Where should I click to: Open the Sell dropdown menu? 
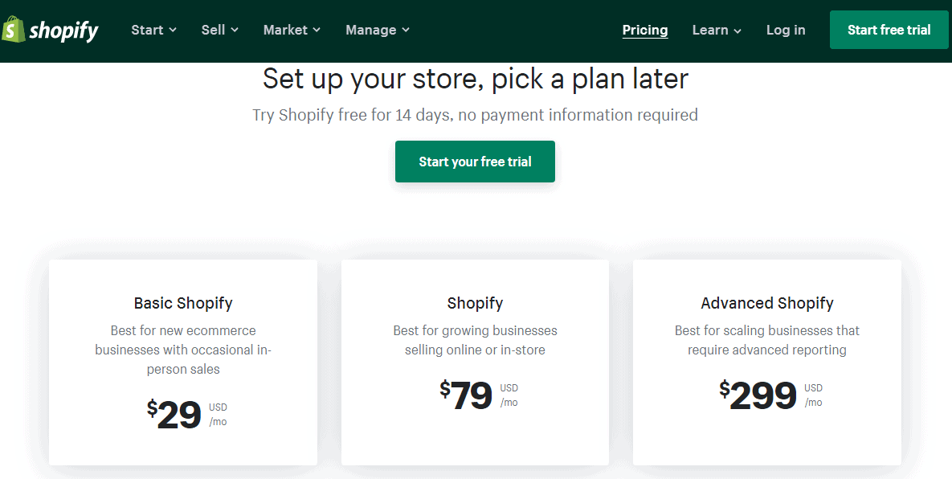click(x=219, y=30)
